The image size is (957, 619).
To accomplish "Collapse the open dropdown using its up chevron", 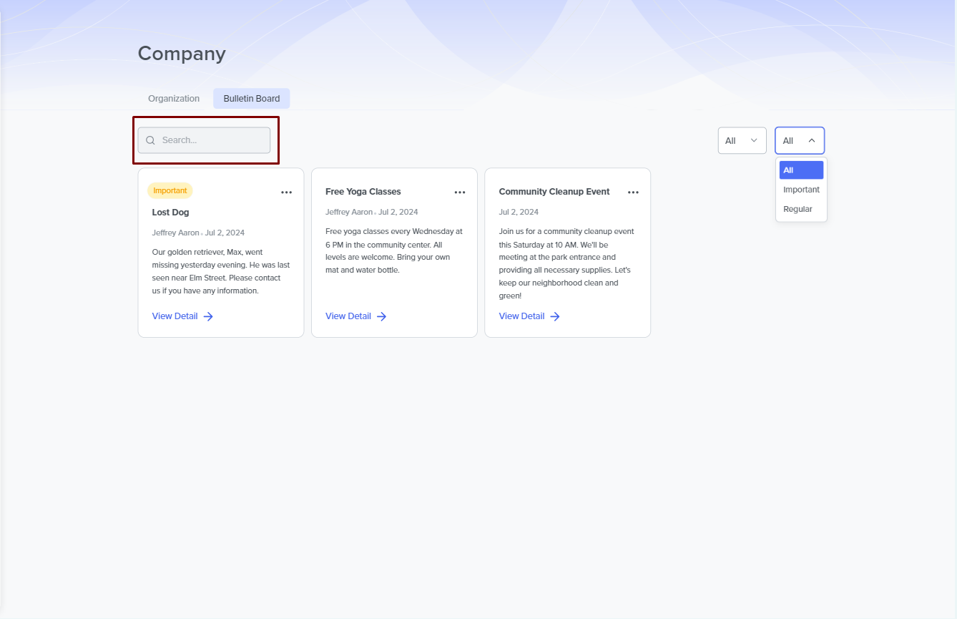I will click(x=812, y=140).
